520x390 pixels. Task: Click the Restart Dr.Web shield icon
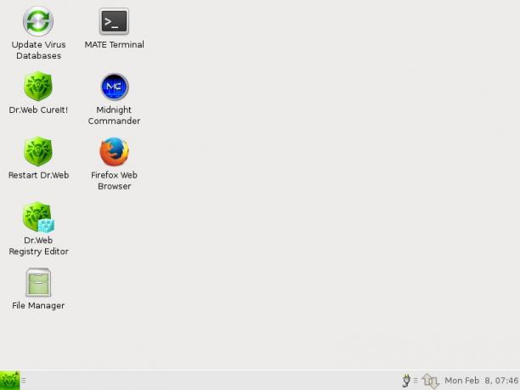(38, 151)
